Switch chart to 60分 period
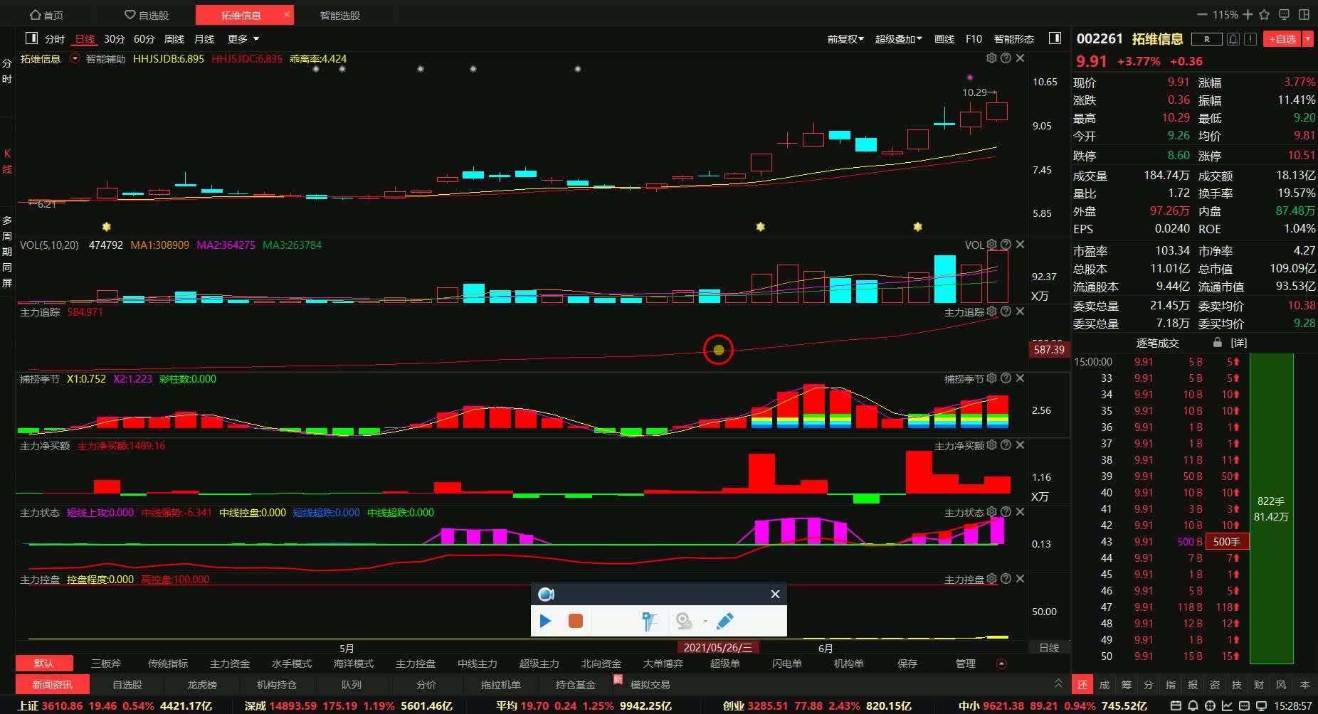1318x714 pixels. tap(144, 39)
